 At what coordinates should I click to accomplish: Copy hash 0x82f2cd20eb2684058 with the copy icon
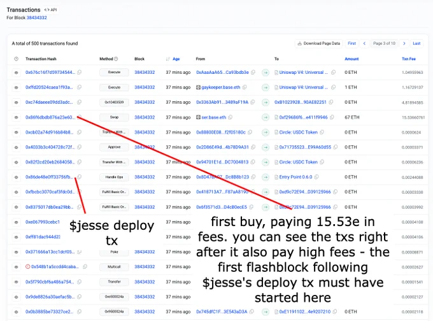coord(79,162)
